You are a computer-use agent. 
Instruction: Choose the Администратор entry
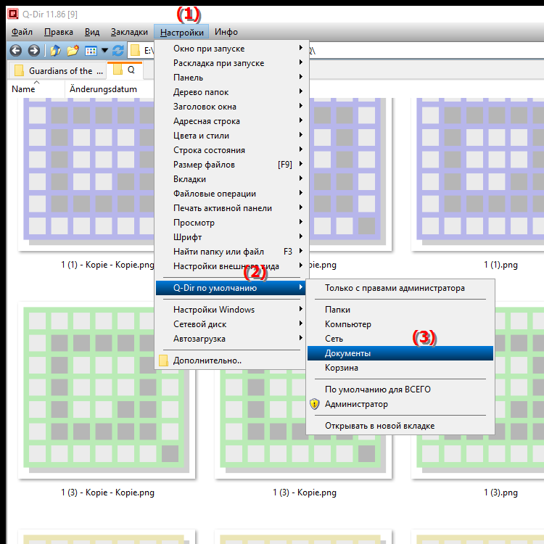(400, 404)
